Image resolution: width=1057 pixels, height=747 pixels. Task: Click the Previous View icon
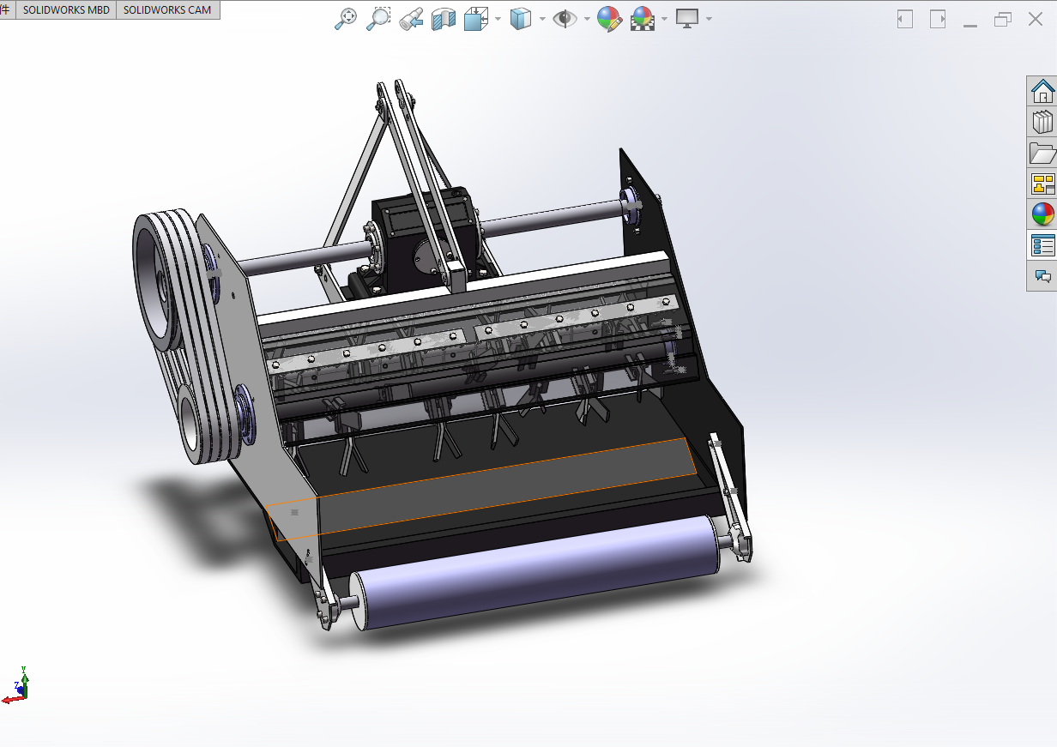411,19
